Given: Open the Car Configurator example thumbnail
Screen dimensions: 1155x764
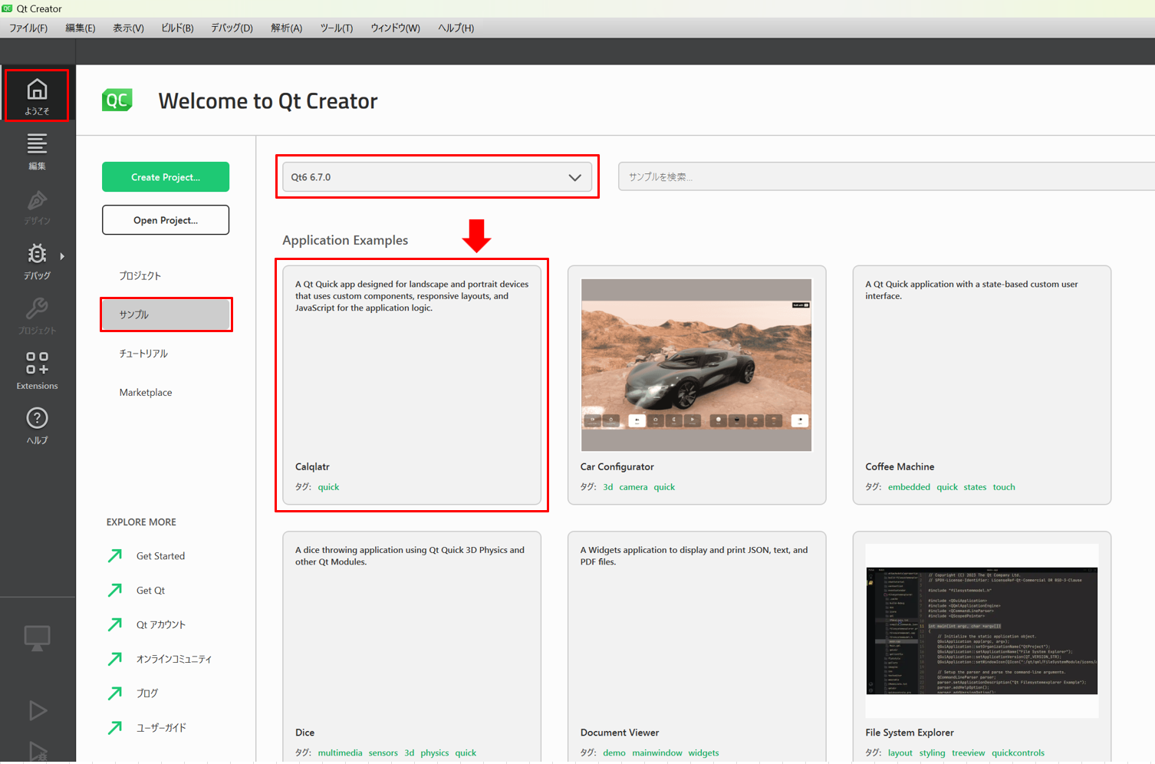Looking at the screenshot, I should coord(696,365).
